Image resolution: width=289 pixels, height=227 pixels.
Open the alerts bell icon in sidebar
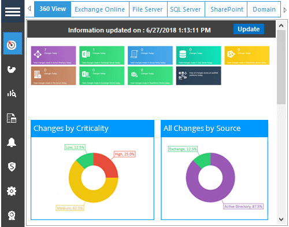(x=12, y=142)
